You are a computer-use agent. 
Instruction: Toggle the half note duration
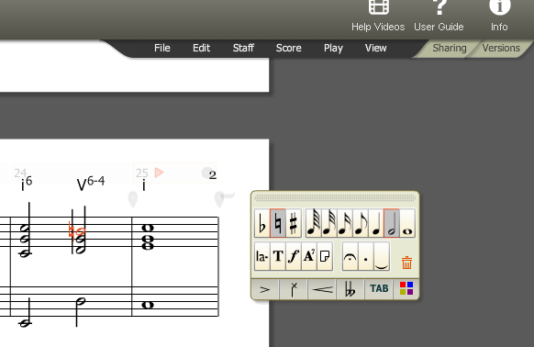pyautogui.click(x=392, y=223)
